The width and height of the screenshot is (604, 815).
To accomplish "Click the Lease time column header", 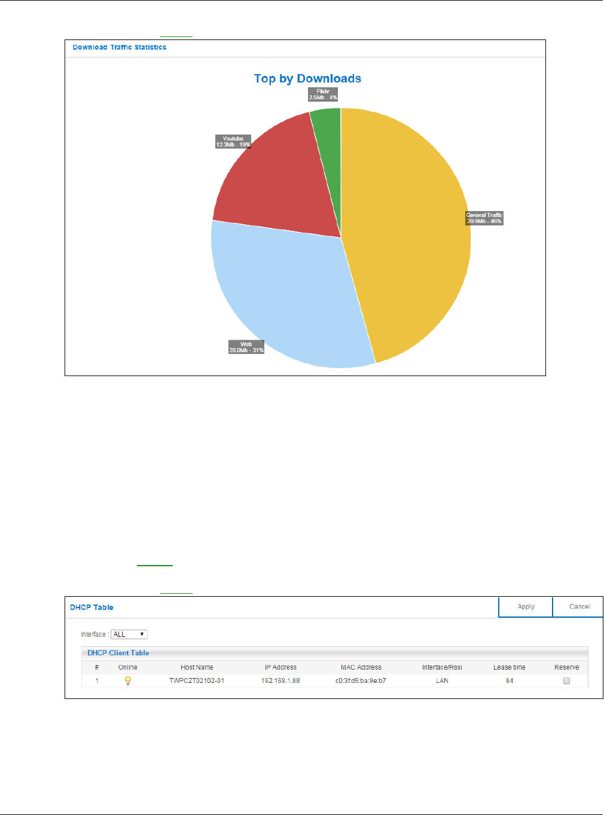I will tap(510, 667).
